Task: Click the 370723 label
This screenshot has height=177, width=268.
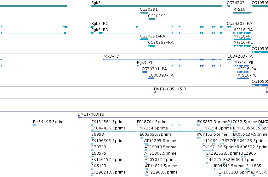Action: [x=99, y=147]
